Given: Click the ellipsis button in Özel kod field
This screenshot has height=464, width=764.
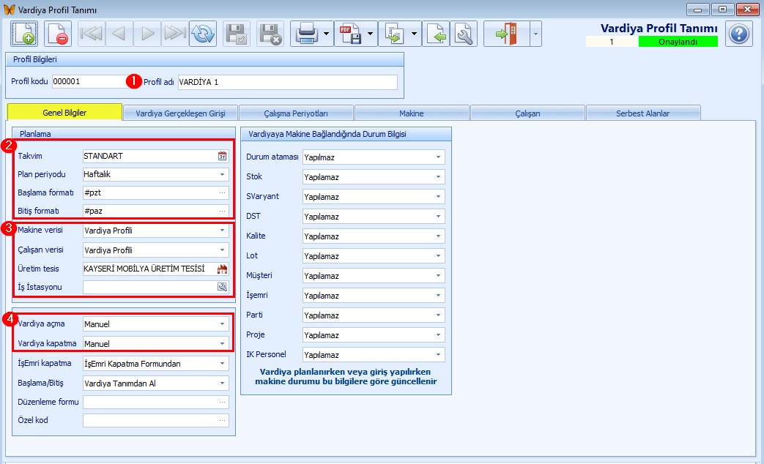Looking at the screenshot, I should click(222, 420).
